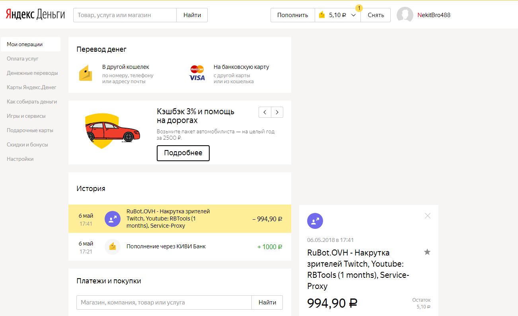Mark the payment as favorite with the star
The height and width of the screenshot is (316, 518).
(427, 252)
